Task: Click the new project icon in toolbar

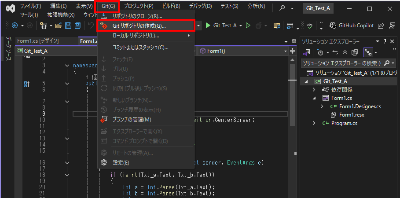Action: [44, 26]
